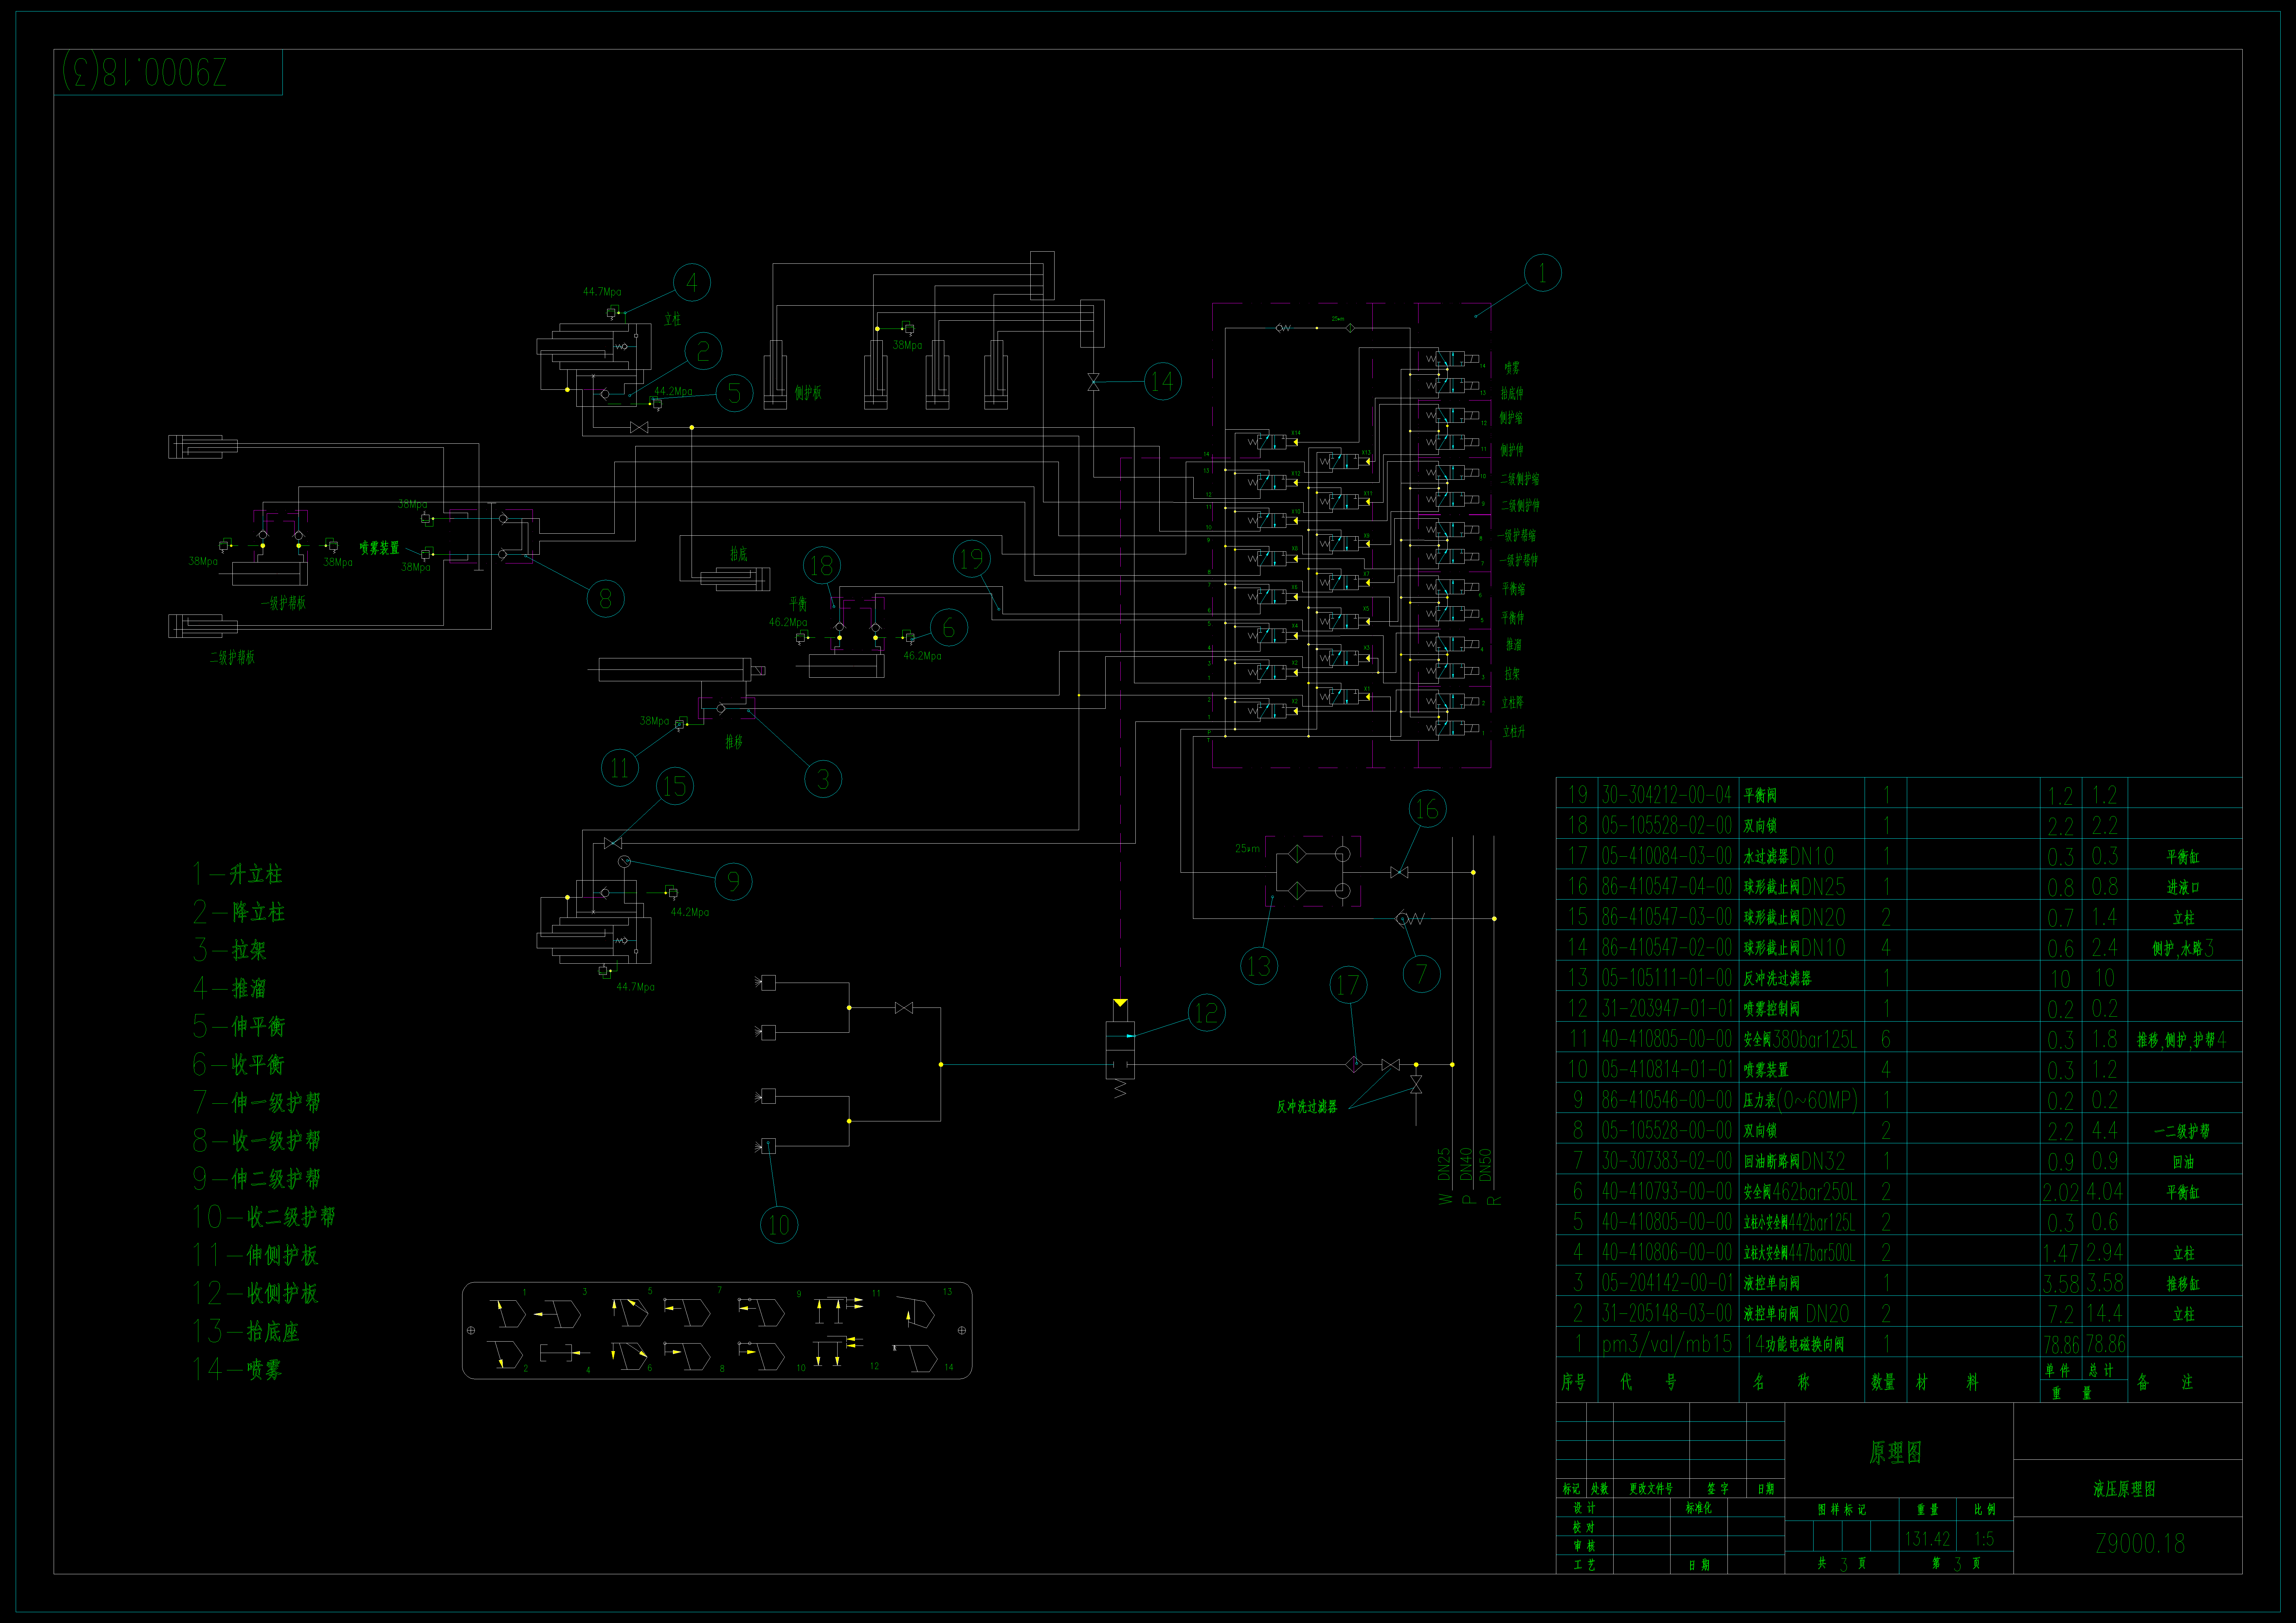Click the "序号" column header
This screenshot has height=1623, width=2296.
pos(1574,1382)
